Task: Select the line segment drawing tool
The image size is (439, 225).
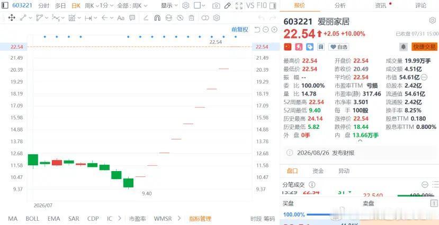Action: (x=23, y=18)
